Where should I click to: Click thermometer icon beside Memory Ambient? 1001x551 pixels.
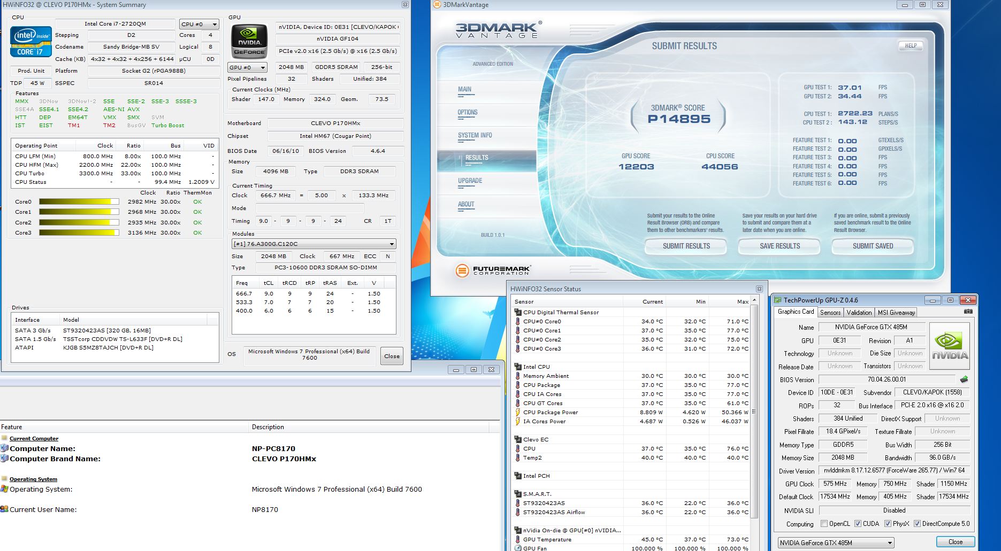518,376
